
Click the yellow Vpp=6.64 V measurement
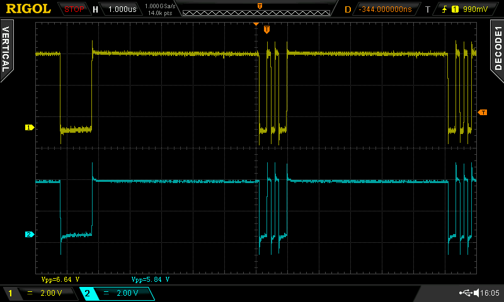pyautogui.click(x=60, y=279)
